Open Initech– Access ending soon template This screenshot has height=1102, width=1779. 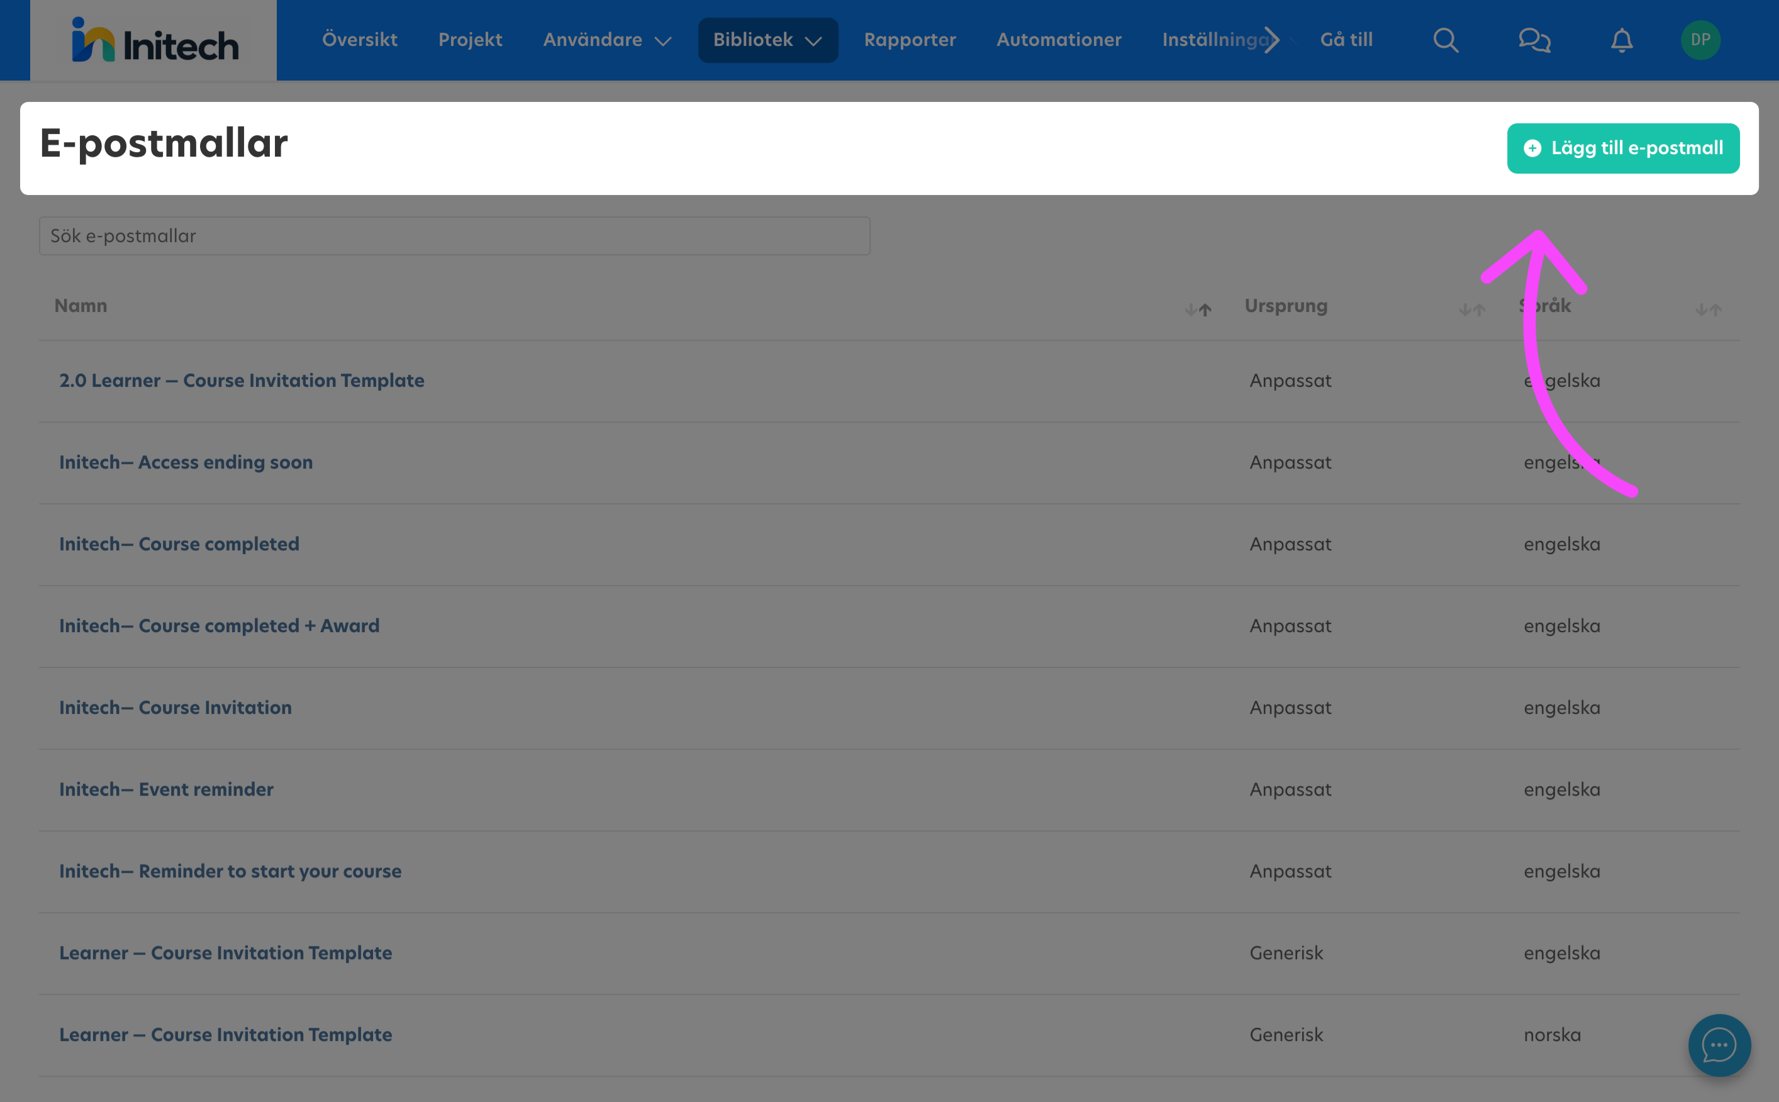186,462
